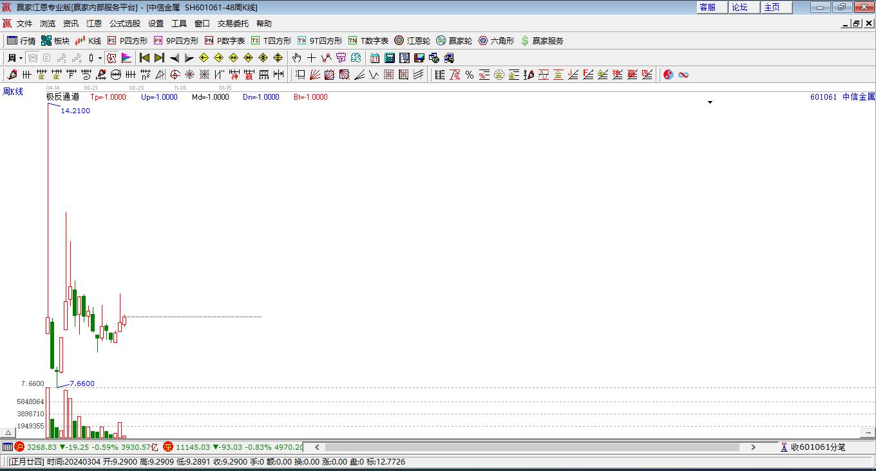This screenshot has width=876, height=471.
Task: Jump to the first bar with skip-to-start arrow
Action: (145, 58)
